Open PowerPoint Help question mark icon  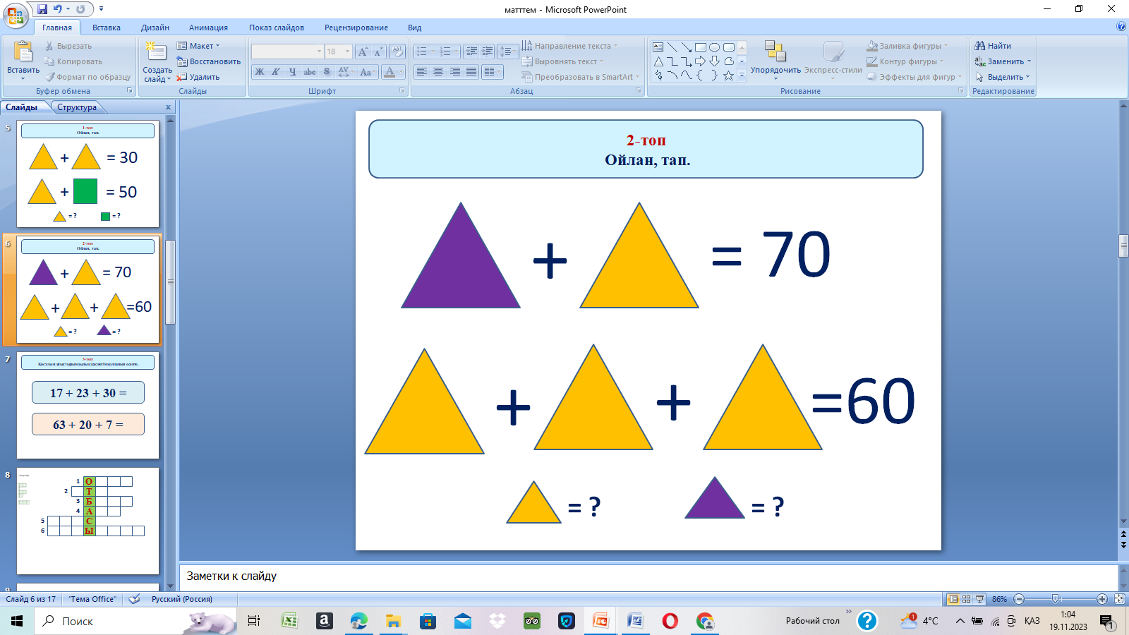1121,27
